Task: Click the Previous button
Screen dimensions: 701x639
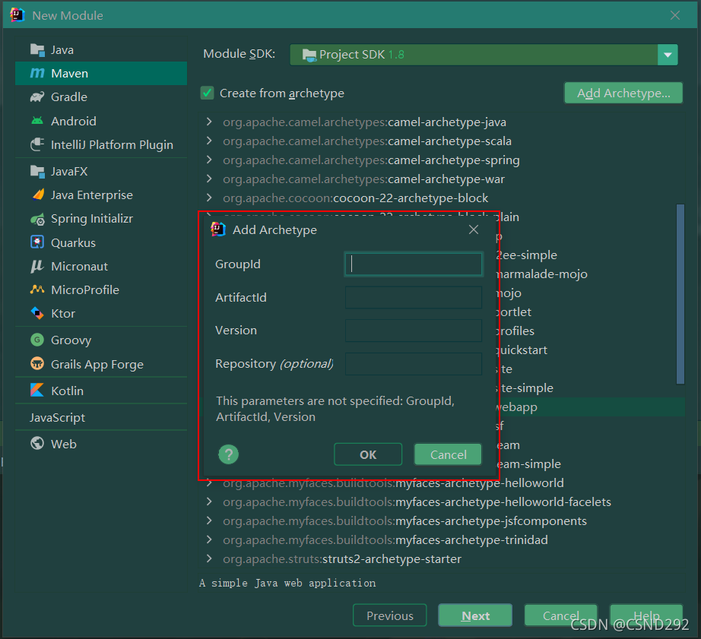Action: tap(390, 615)
